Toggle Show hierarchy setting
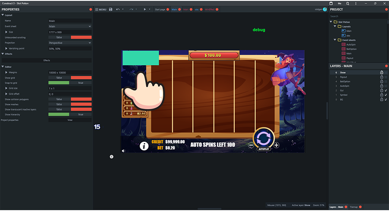389x211 pixels. tap(70, 115)
